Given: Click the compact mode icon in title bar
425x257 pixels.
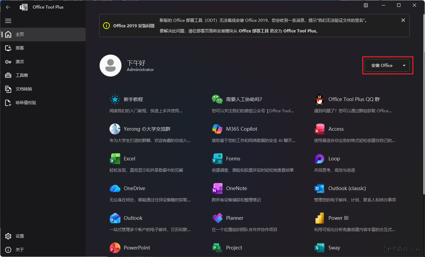Looking at the screenshot, I should 366,5.
